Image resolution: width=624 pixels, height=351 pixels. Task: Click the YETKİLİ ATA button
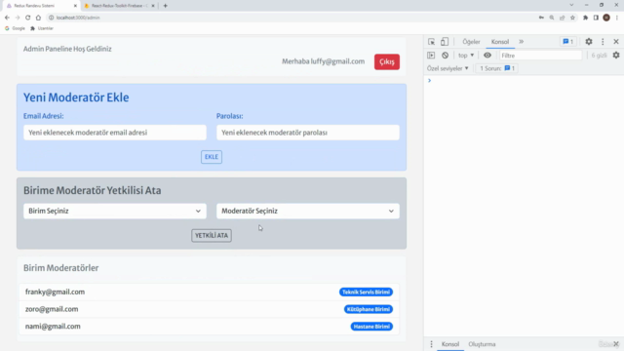pos(212,236)
